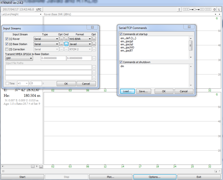Open Base Station serial options button

62,44
